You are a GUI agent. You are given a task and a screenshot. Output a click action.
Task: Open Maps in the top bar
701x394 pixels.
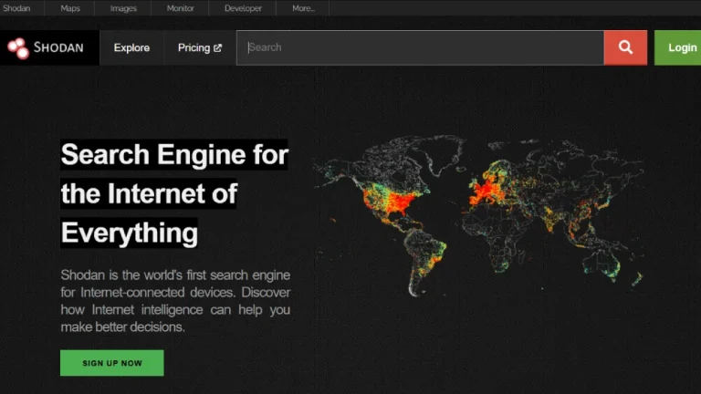[x=70, y=8]
